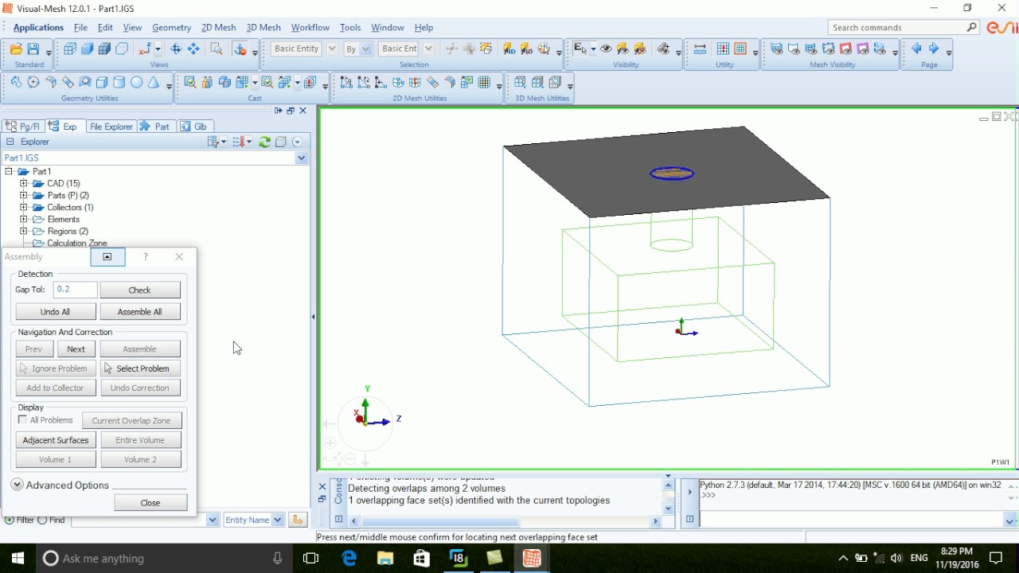This screenshot has width=1019, height=573.
Task: Open the Geometry menu
Action: 171,27
